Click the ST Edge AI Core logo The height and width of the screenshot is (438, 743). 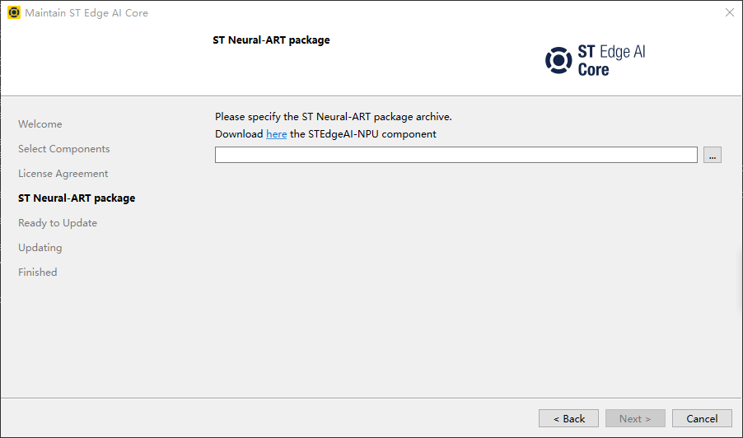pyautogui.click(x=596, y=60)
